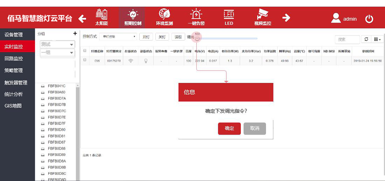Image resolution: width=385 pixels, height=181 pixels.
Task: Select device FBFB0D87 in the list
Action: (x=57, y=142)
